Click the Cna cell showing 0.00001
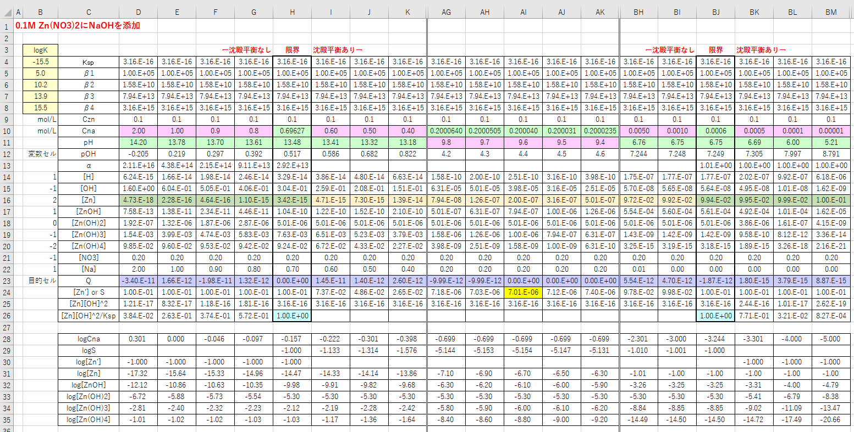 tap(831, 131)
